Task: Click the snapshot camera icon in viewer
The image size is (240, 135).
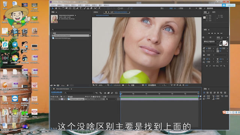Action: click(x=123, y=85)
